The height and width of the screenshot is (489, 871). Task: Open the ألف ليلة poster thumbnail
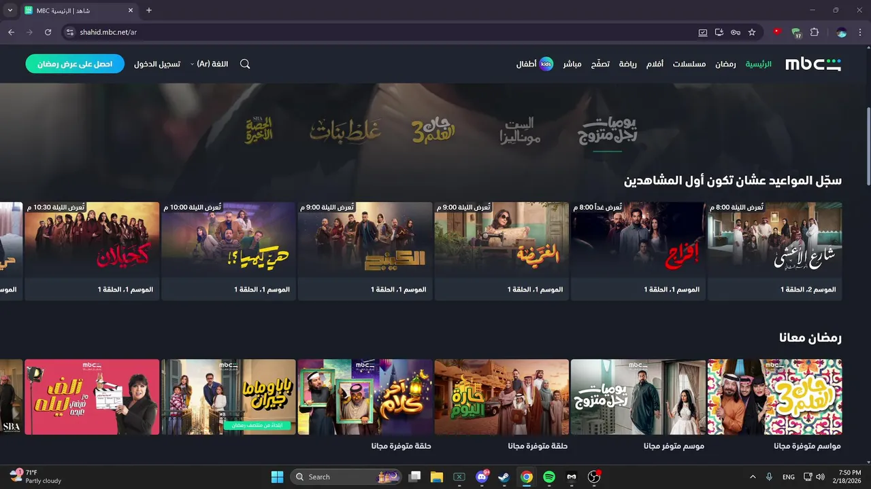click(x=92, y=397)
